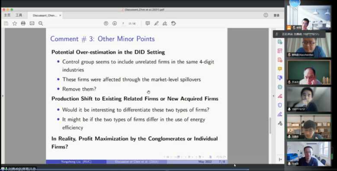
Task: Send the file with the envelope icon
Action: pyautogui.click(x=32, y=23)
